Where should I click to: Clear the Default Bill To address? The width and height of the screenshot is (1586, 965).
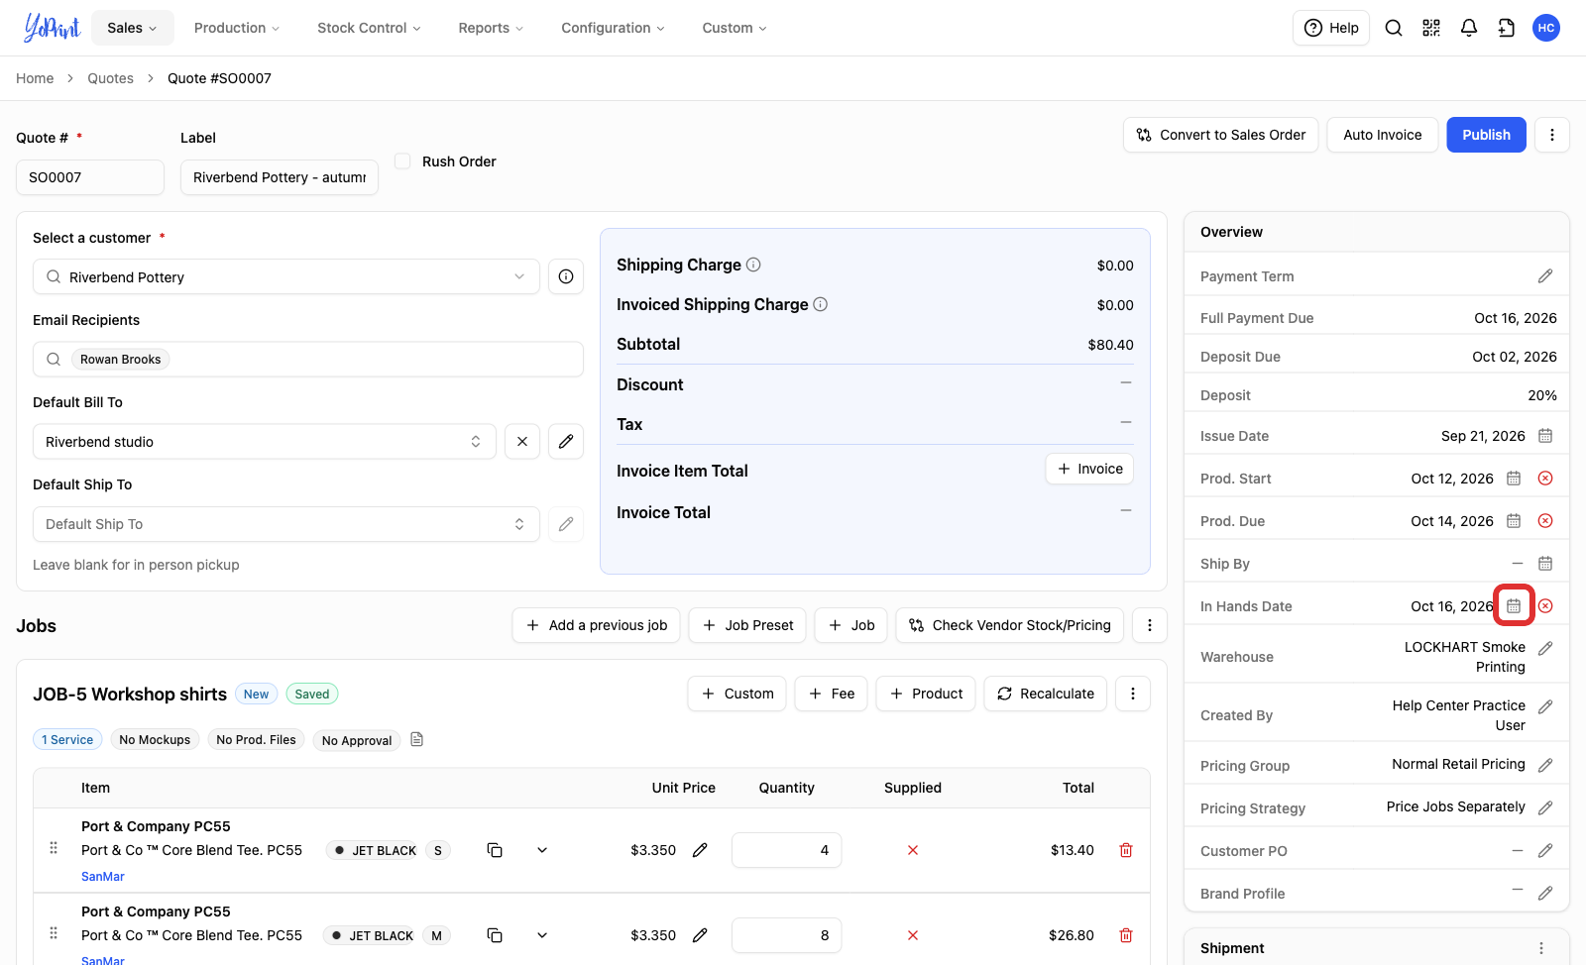coord(522,442)
